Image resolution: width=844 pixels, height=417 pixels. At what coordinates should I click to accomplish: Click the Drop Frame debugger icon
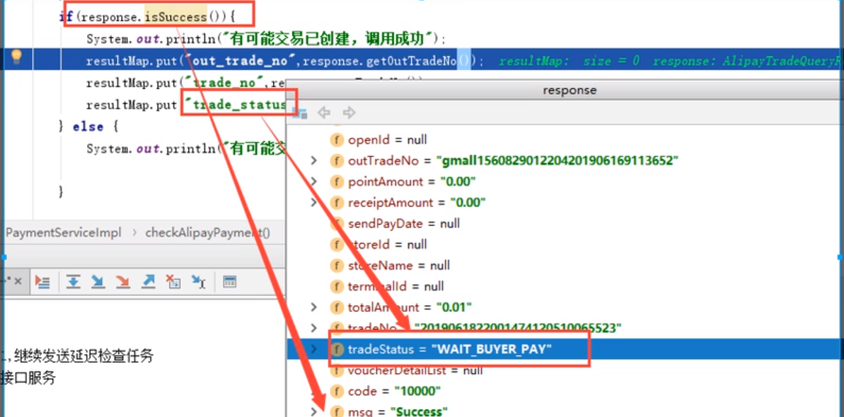[x=173, y=281]
